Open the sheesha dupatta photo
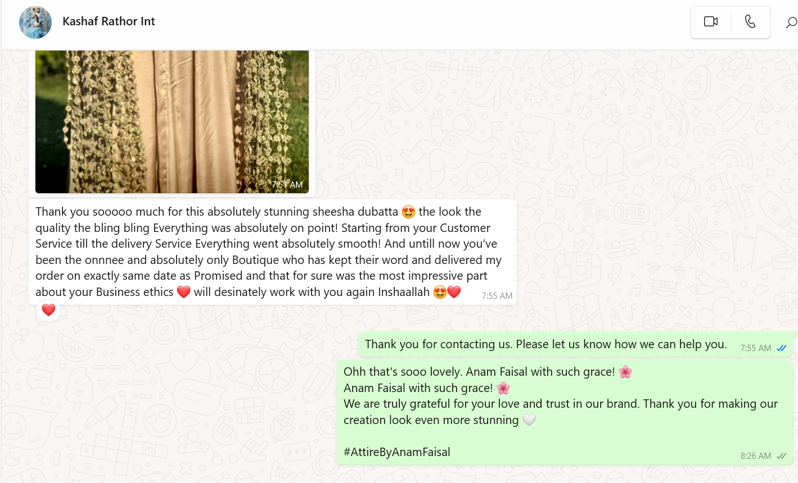 [x=172, y=121]
